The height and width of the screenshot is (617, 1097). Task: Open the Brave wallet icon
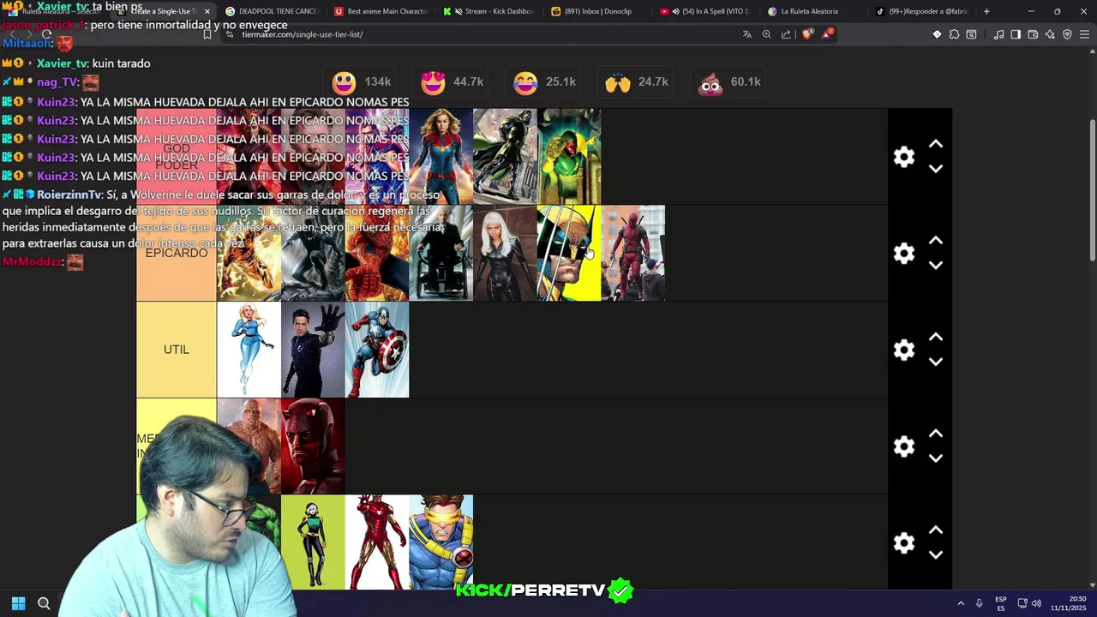pyautogui.click(x=1033, y=34)
